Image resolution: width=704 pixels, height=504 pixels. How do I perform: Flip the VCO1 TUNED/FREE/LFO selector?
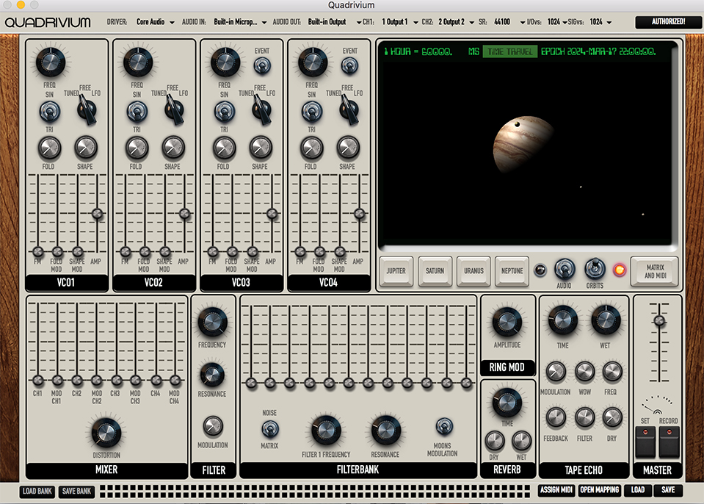coord(87,109)
